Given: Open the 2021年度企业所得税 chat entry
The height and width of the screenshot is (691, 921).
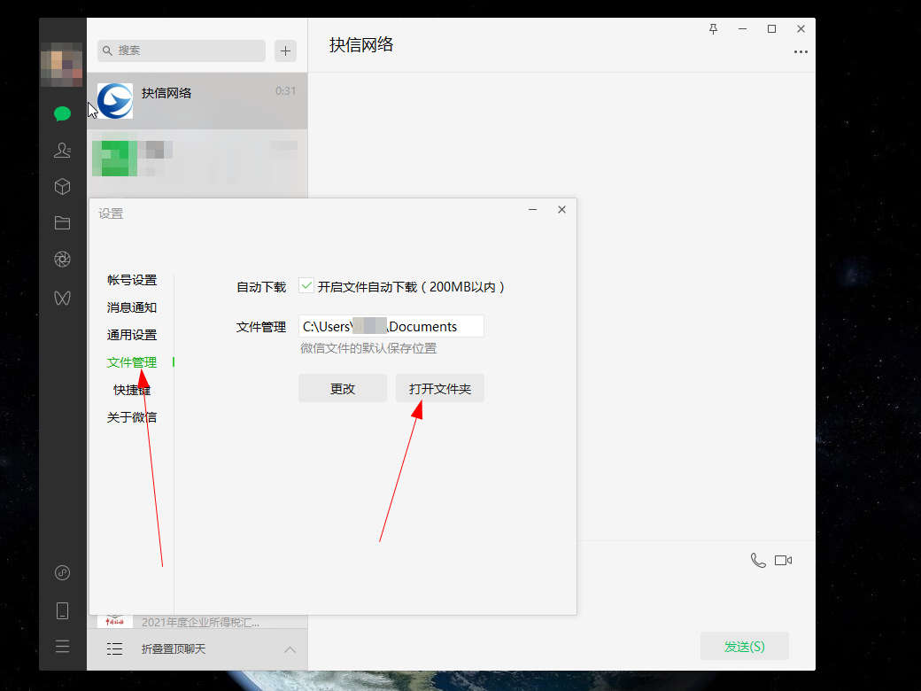Looking at the screenshot, I should tap(197, 622).
